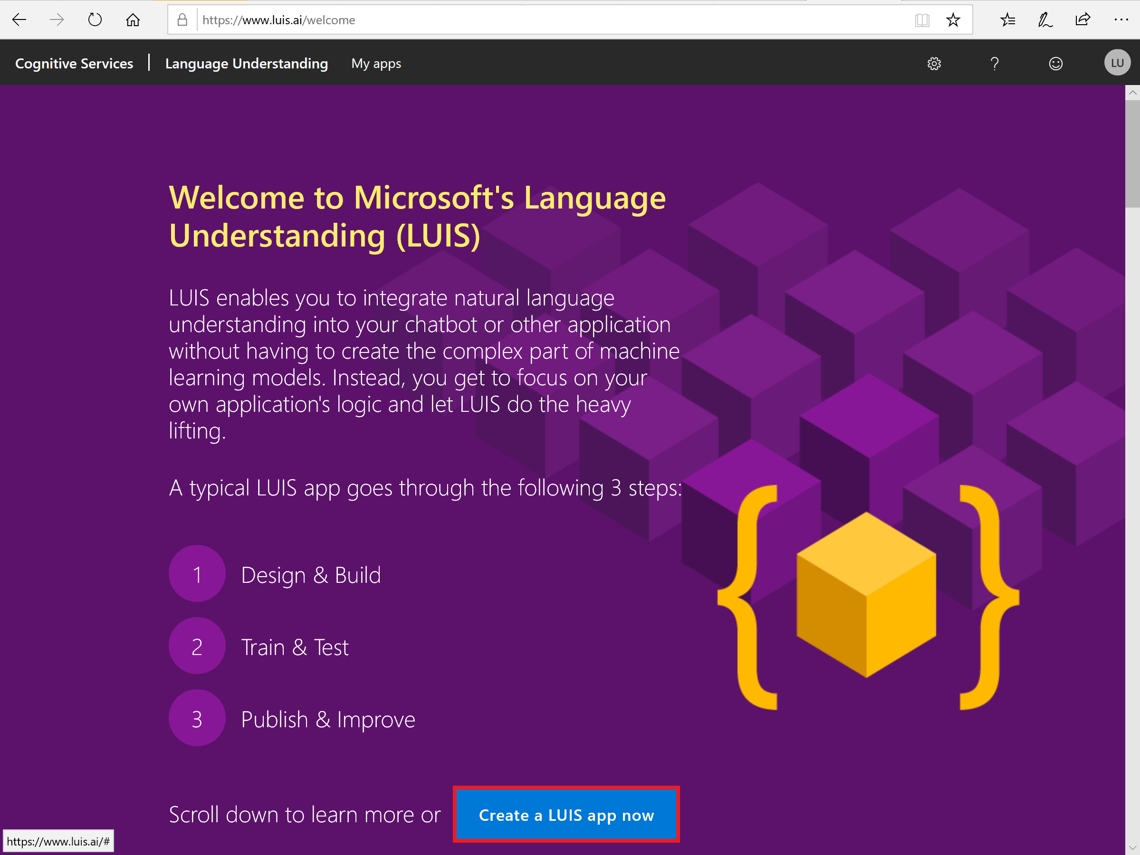1140x855 pixels.
Task: View site security via the lock icon
Action: tap(182, 20)
